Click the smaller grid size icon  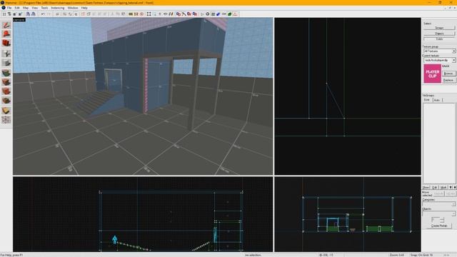tap(14, 14)
